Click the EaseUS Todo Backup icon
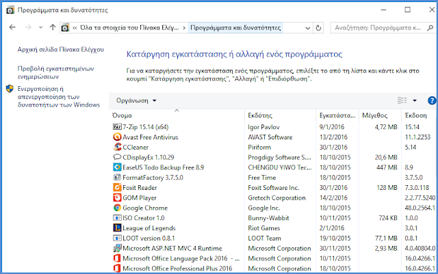The image size is (438, 274). point(117,167)
